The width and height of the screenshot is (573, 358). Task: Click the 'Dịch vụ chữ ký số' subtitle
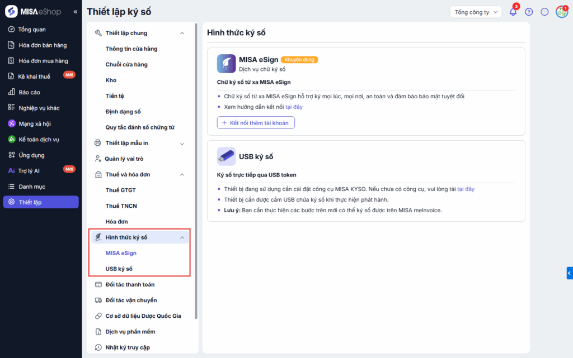coord(262,69)
